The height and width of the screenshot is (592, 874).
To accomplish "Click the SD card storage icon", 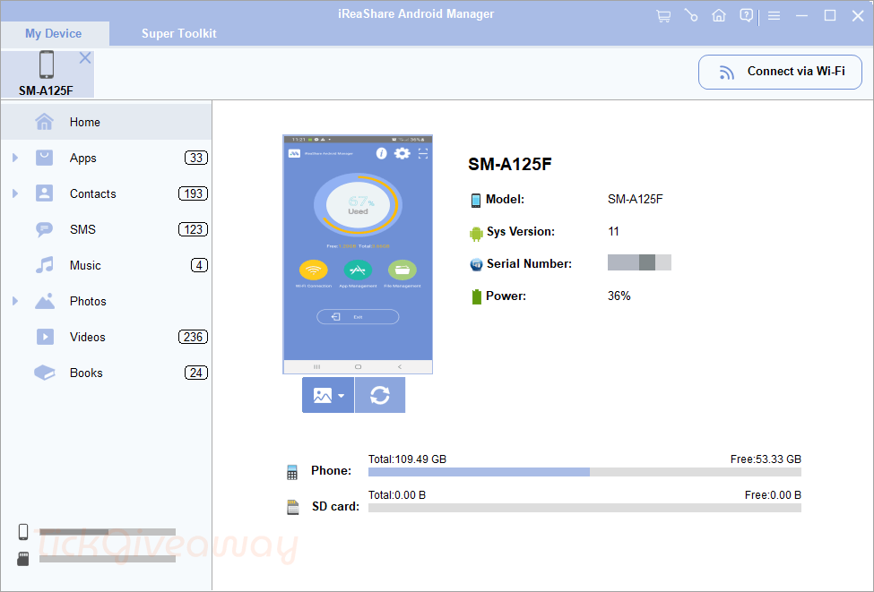I will [292, 507].
